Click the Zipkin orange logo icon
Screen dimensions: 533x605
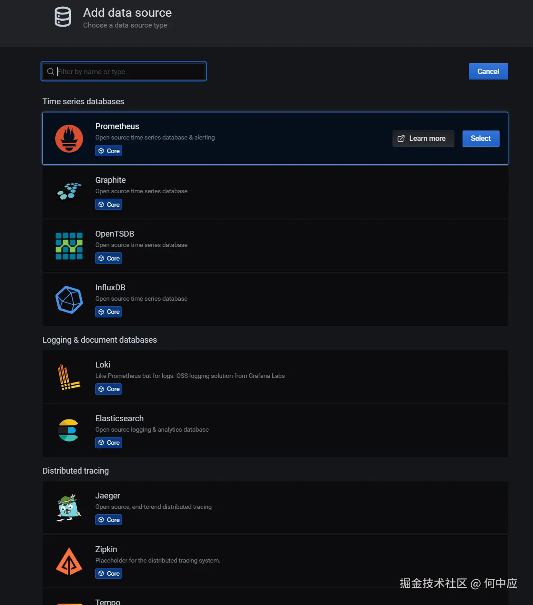point(69,562)
